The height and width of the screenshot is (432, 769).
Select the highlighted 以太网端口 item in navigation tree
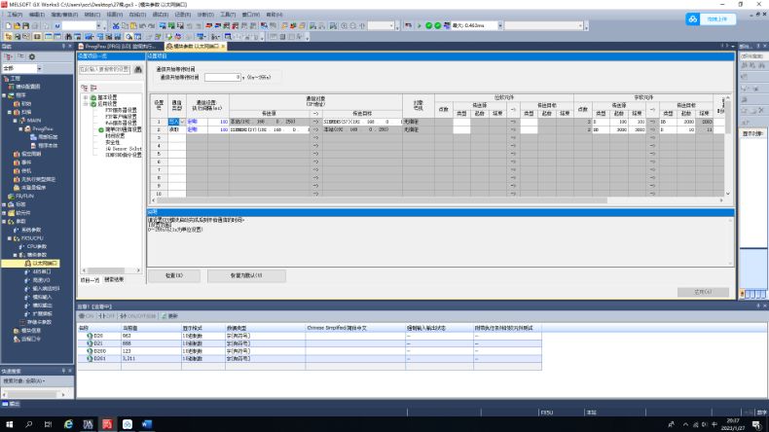(x=30, y=264)
